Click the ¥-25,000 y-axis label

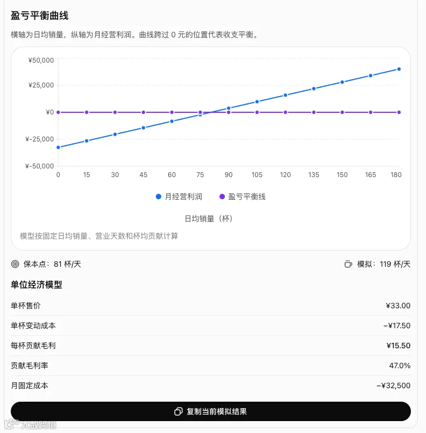point(39,139)
